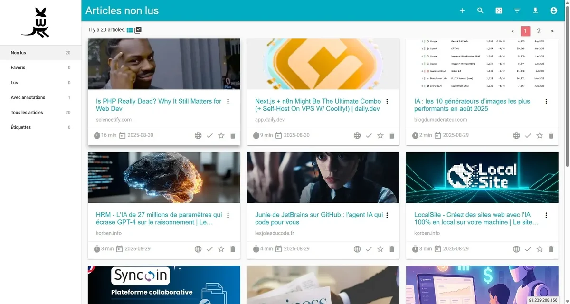This screenshot has height=304, width=570.
Task: Toggle mass action checkbox icon
Action: click(138, 30)
